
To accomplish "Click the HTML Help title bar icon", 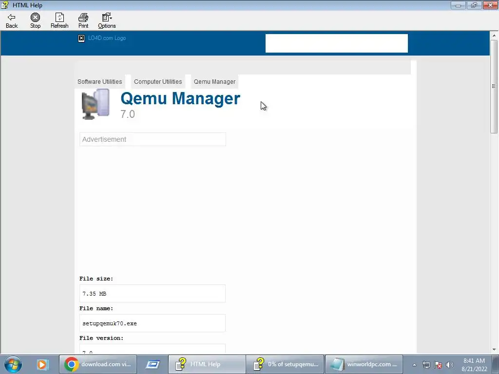I will click(5, 5).
